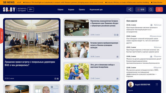Open the Лента новостей heading

[132, 21]
